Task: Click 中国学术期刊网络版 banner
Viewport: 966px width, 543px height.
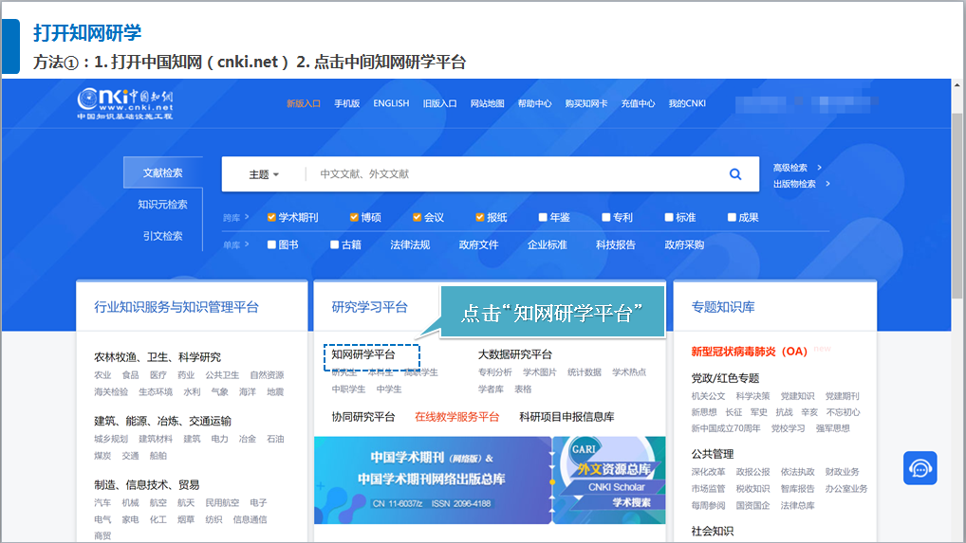Action: (x=433, y=480)
